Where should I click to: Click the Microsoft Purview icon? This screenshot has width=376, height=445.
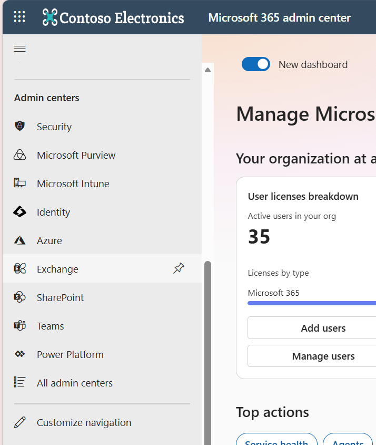click(20, 155)
